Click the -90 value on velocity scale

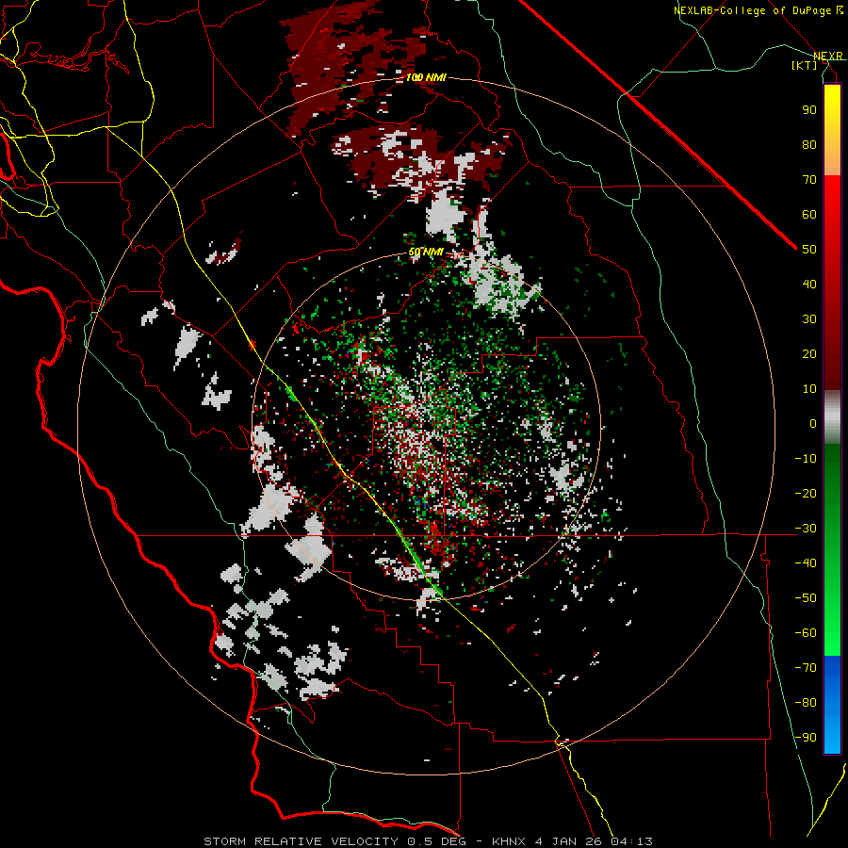click(806, 737)
